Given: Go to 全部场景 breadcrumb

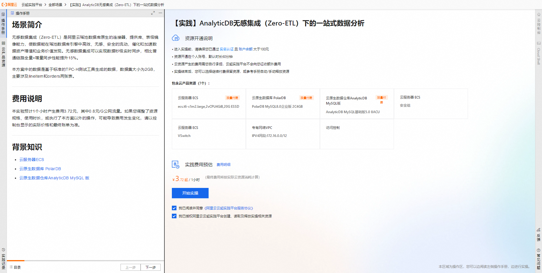Looking at the screenshot, I should [x=55, y=5].
